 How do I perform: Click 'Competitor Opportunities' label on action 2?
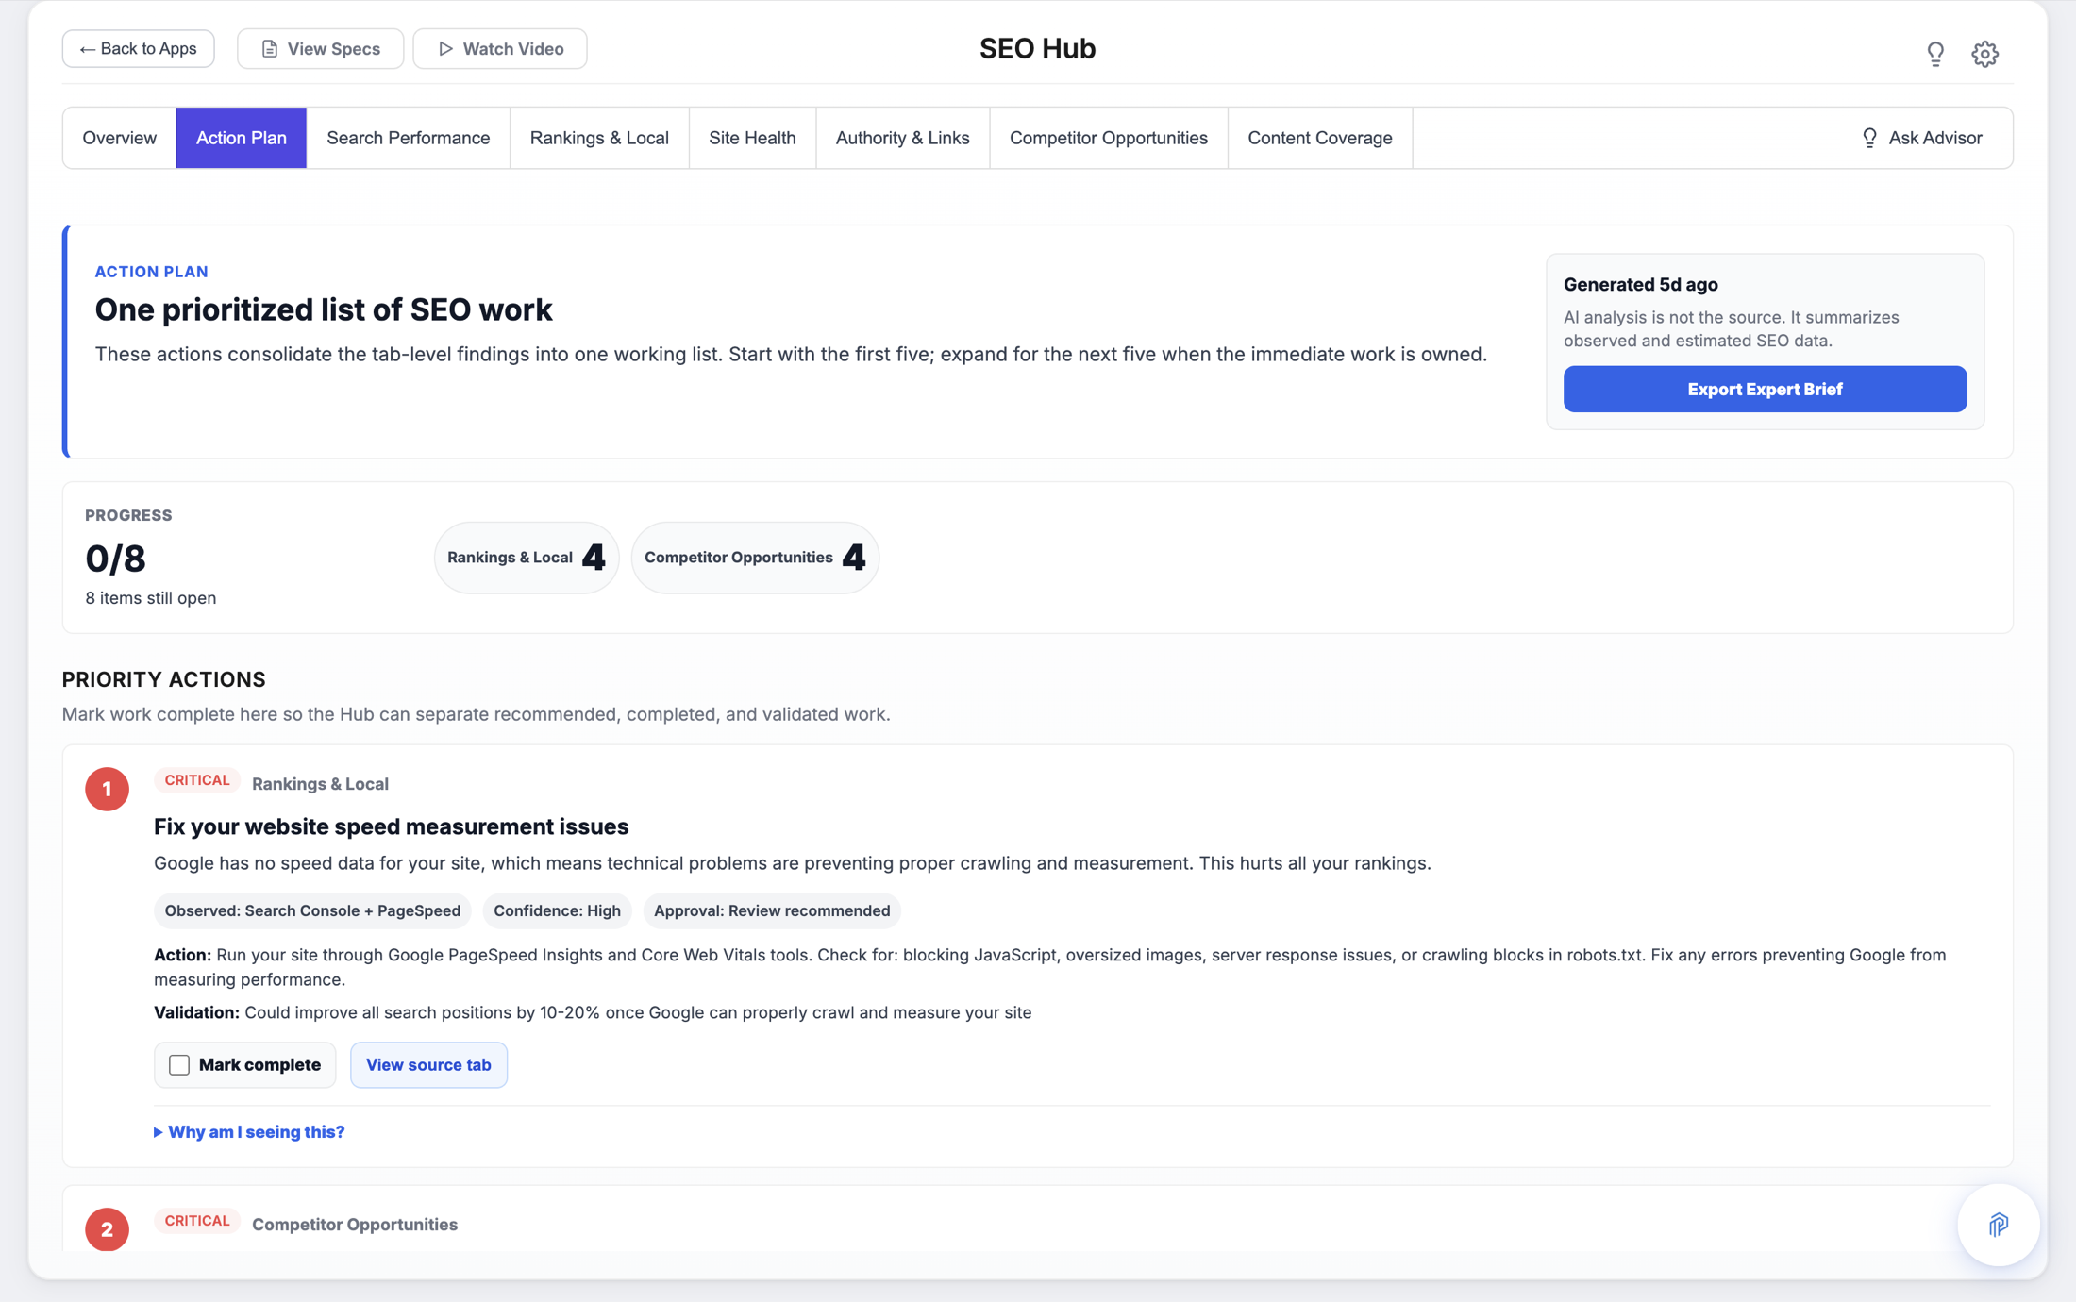(355, 1225)
